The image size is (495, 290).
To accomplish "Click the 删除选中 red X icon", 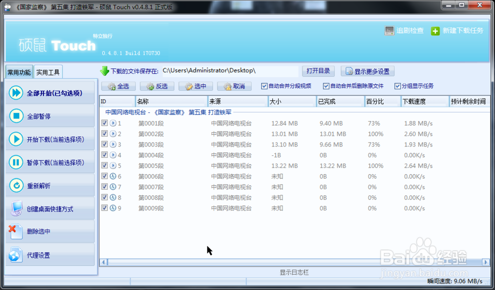I will [15, 231].
